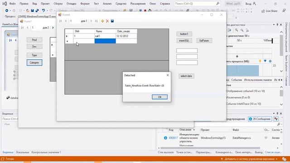Image resolution: width=290 pixels, height=163 pixels.
Task: Click Отображение событий (10 из 10)
Action: [x=246, y=91]
